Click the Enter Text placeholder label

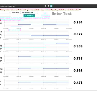[x=62, y=13]
